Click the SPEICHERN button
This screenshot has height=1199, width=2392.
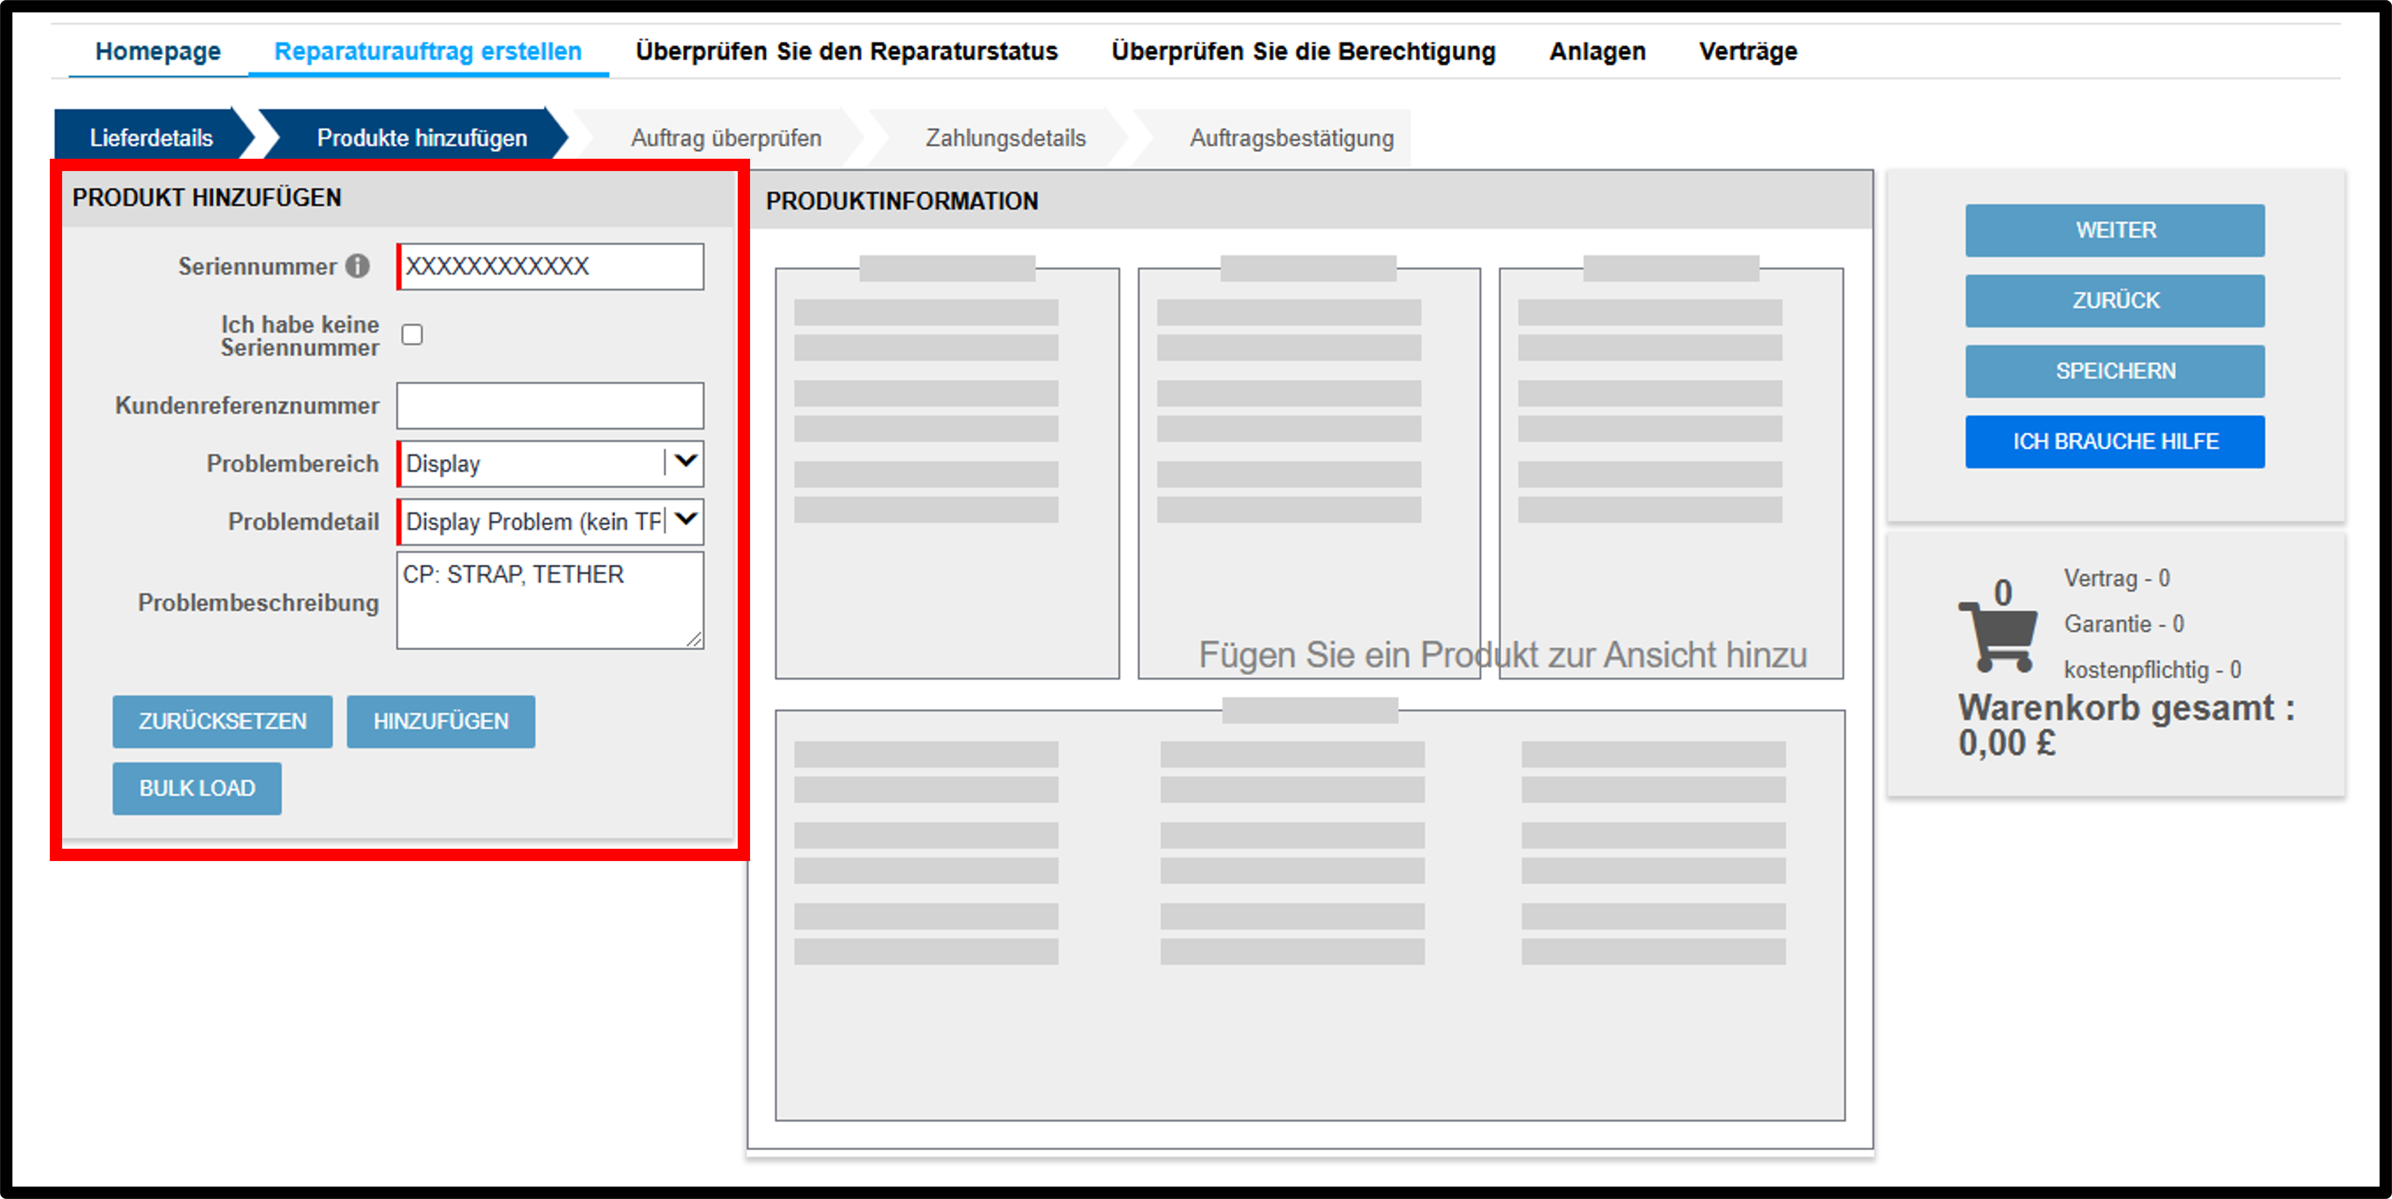tap(2115, 371)
